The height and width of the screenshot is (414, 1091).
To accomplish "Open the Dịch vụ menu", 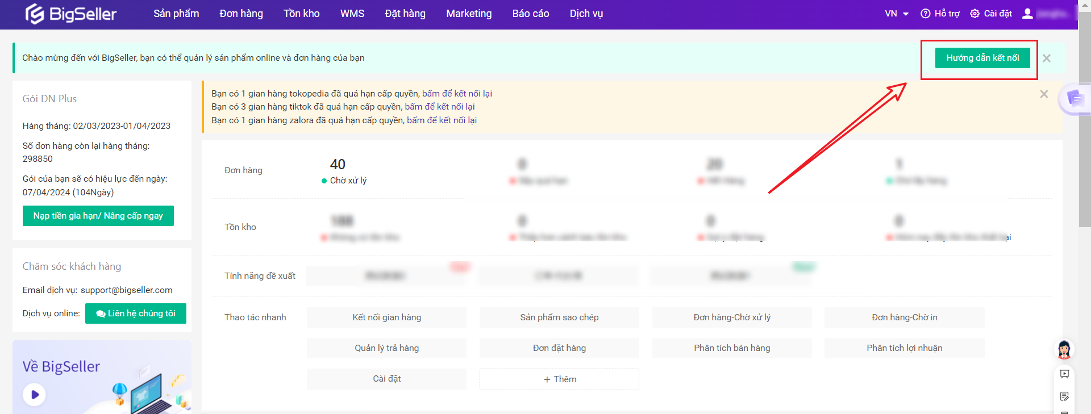I will pyautogui.click(x=586, y=14).
